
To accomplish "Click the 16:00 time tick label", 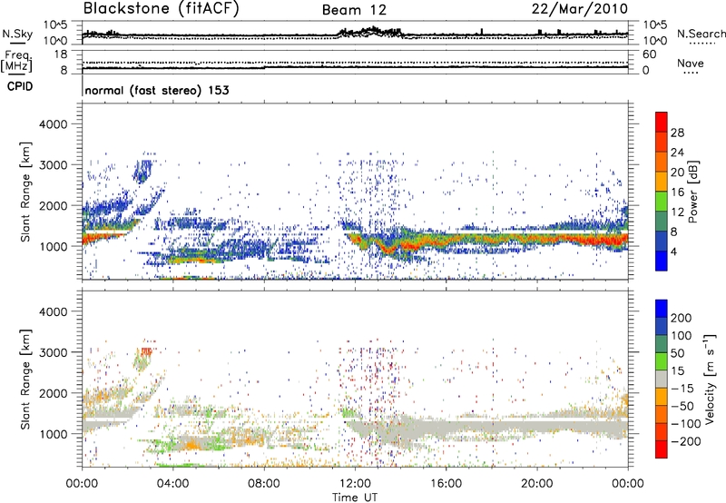I will coord(446,484).
